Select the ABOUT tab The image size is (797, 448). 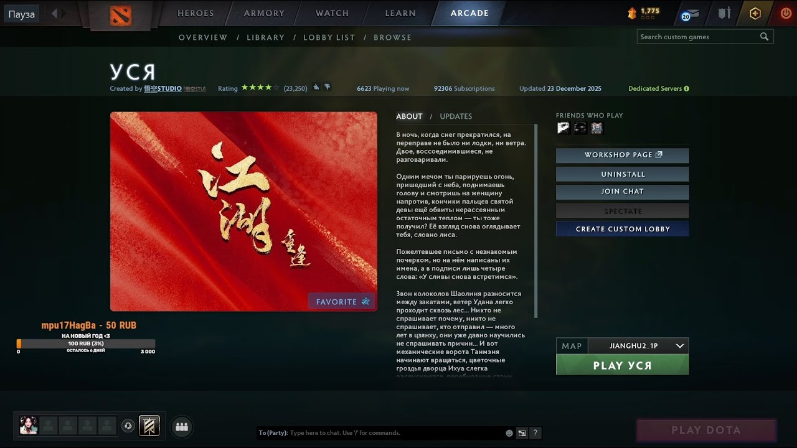pos(409,116)
